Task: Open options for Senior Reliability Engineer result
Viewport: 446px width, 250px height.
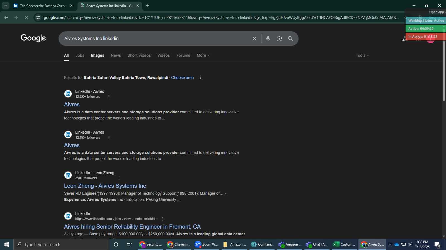Action: coord(163,219)
